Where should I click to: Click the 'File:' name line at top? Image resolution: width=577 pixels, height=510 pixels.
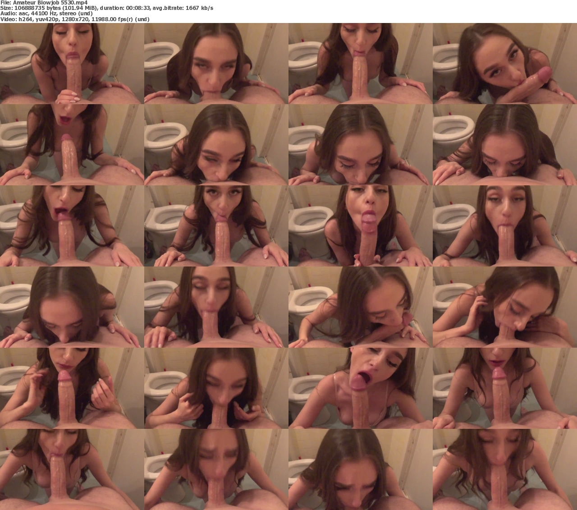44,3
